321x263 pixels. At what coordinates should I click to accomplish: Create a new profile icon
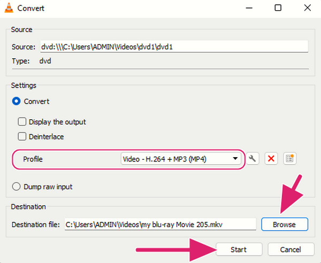point(289,159)
